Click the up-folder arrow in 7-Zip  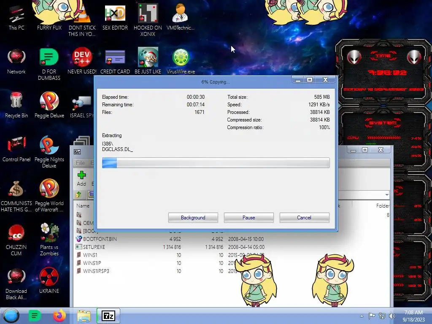[x=79, y=194]
